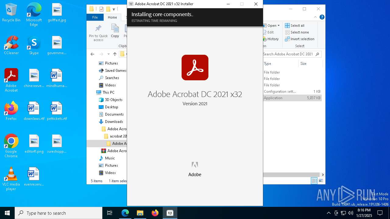This screenshot has width=390, height=219.
Task: Select the golffast.jpg desktop file
Action: coord(57,12)
